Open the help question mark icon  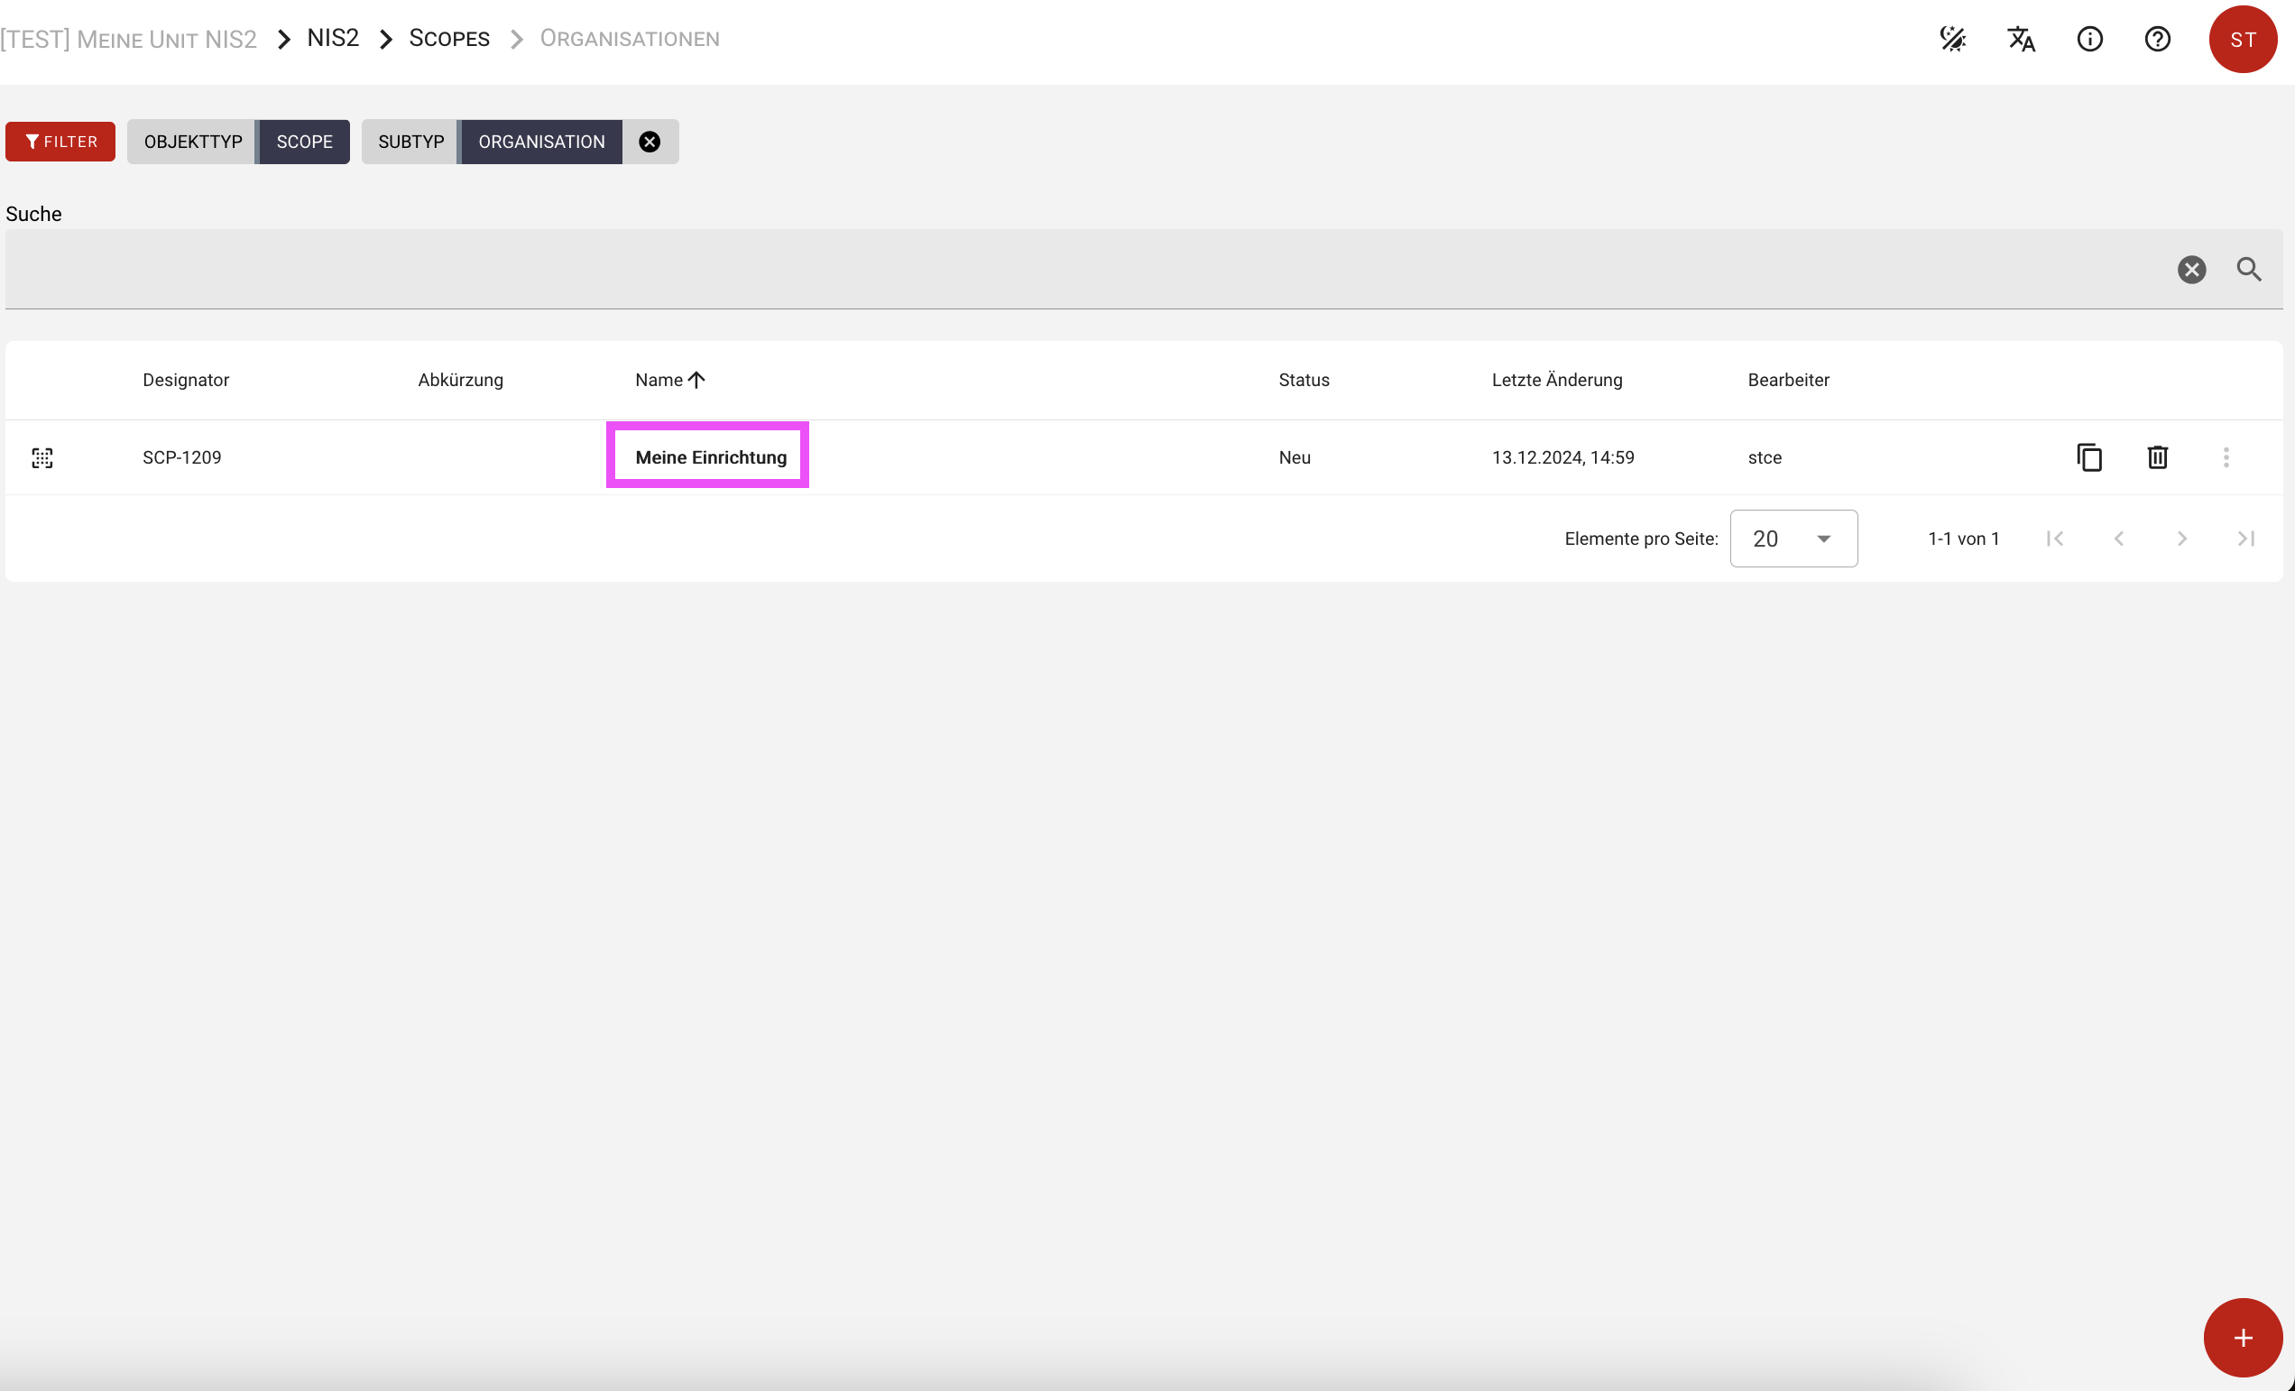click(x=2157, y=39)
